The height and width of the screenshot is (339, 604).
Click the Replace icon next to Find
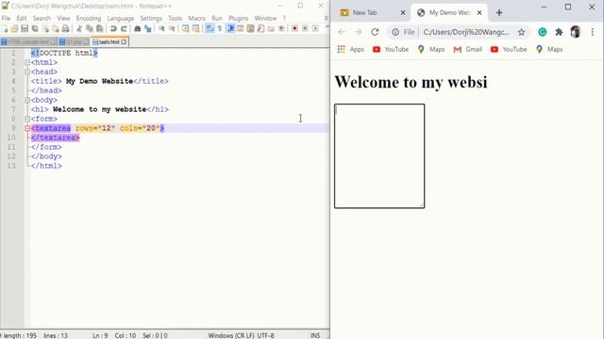147,29
